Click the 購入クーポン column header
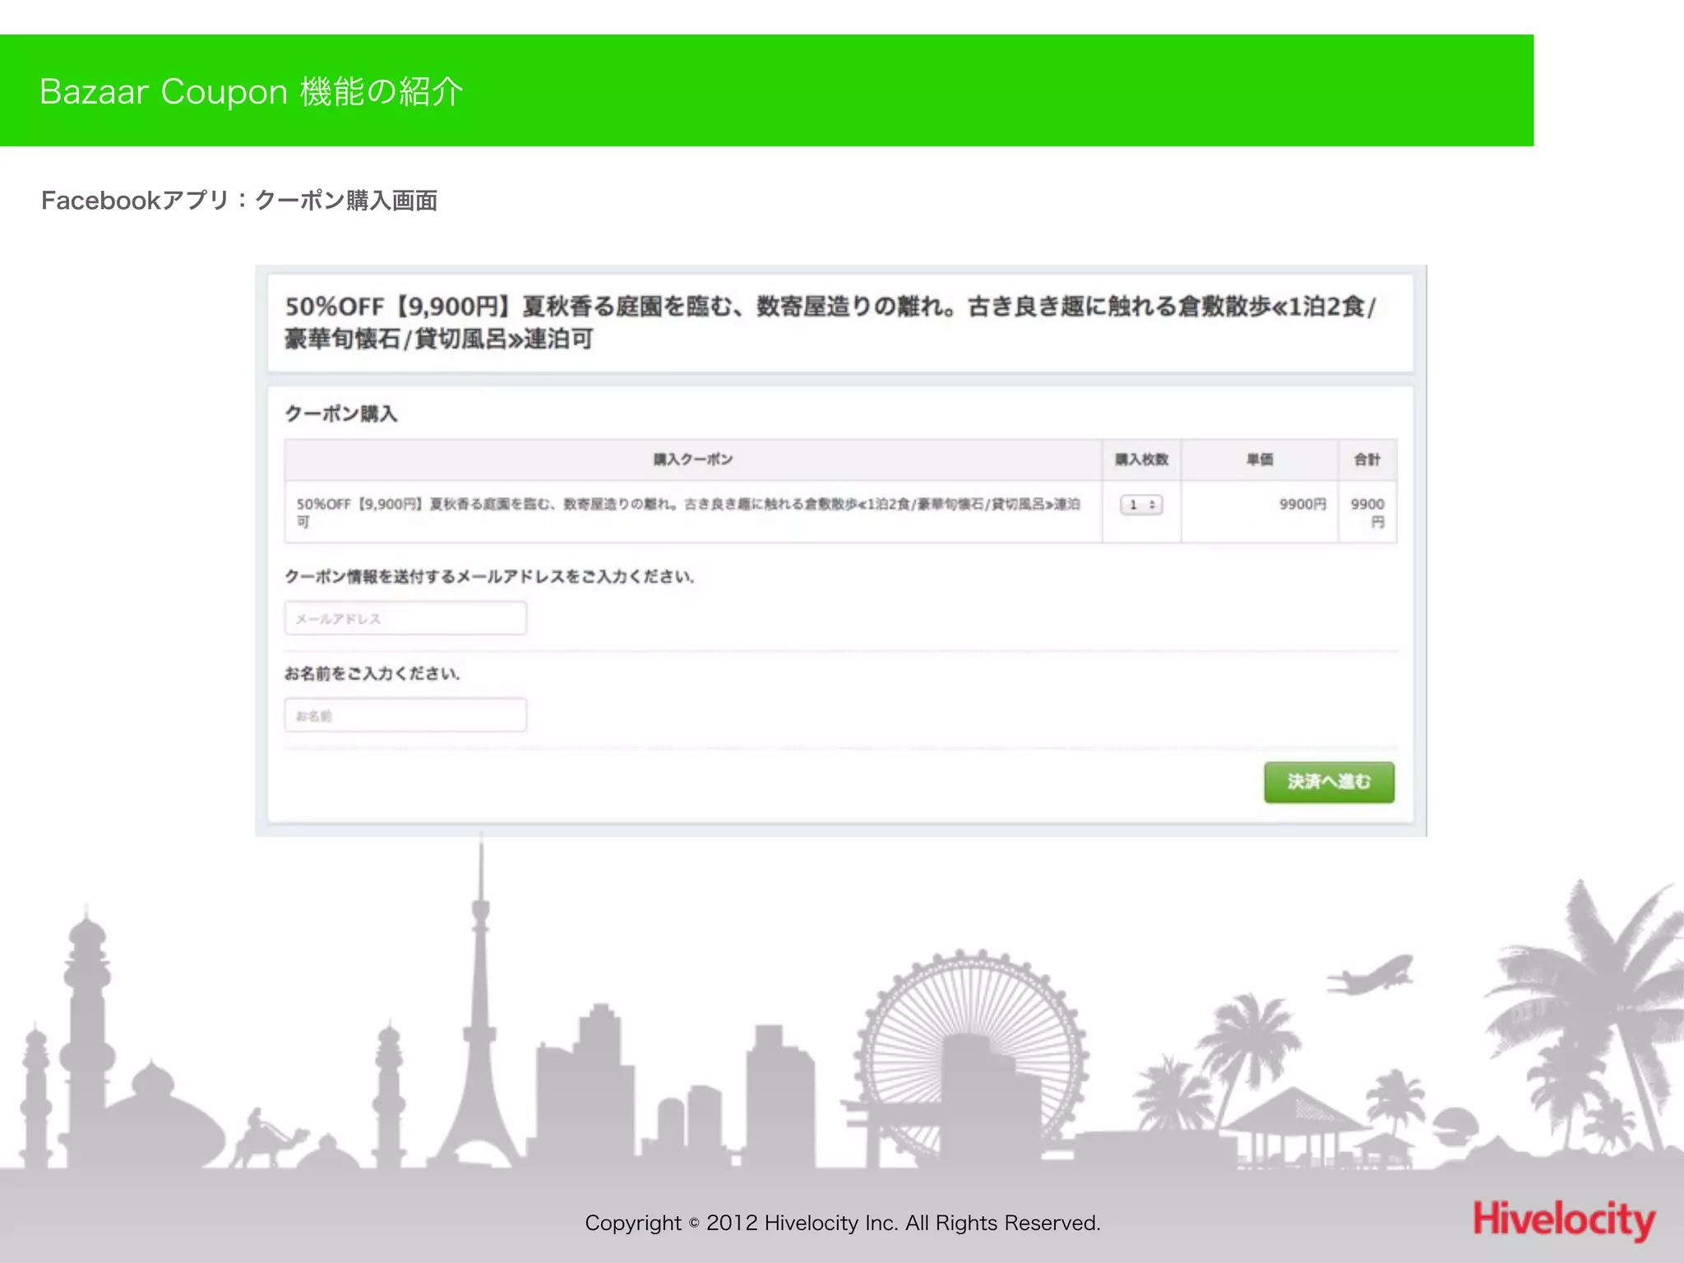 [693, 460]
